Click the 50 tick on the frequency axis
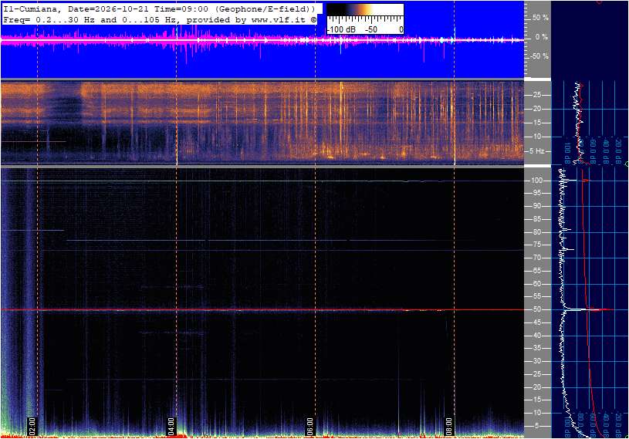 click(536, 309)
